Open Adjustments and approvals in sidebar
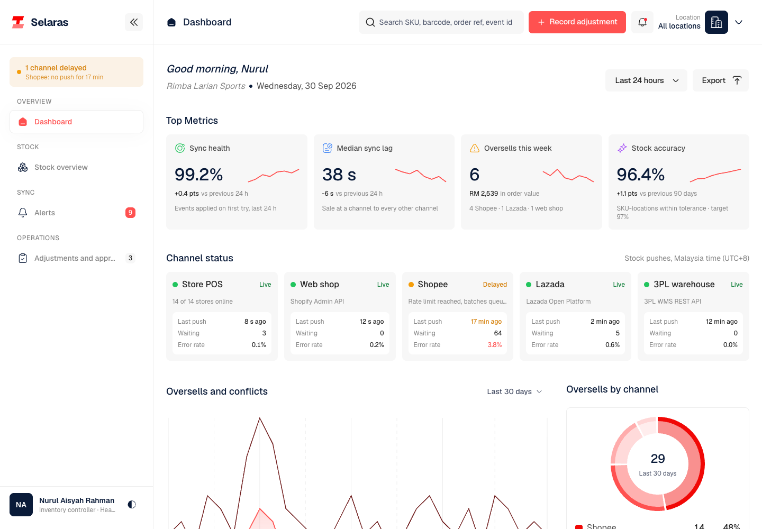Image resolution: width=762 pixels, height=529 pixels. [76, 258]
